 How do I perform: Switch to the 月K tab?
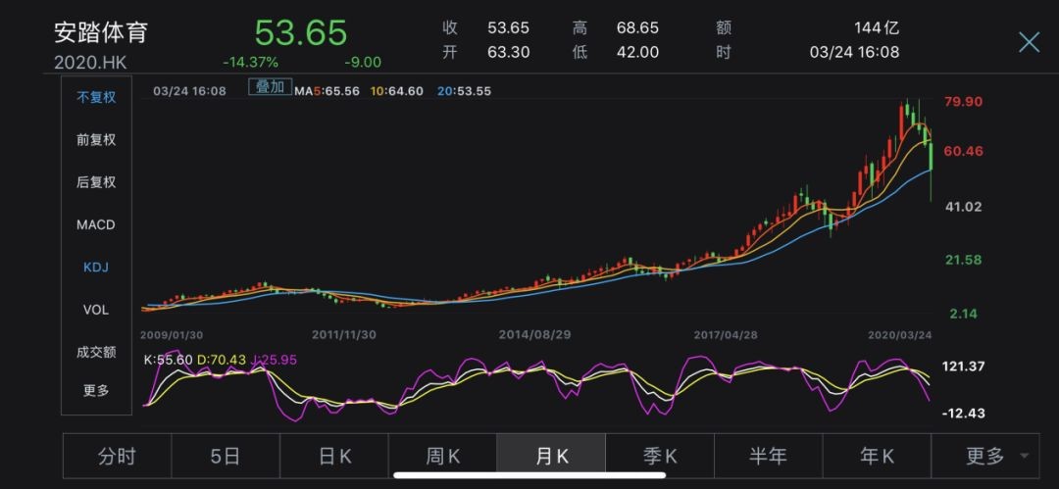551,457
